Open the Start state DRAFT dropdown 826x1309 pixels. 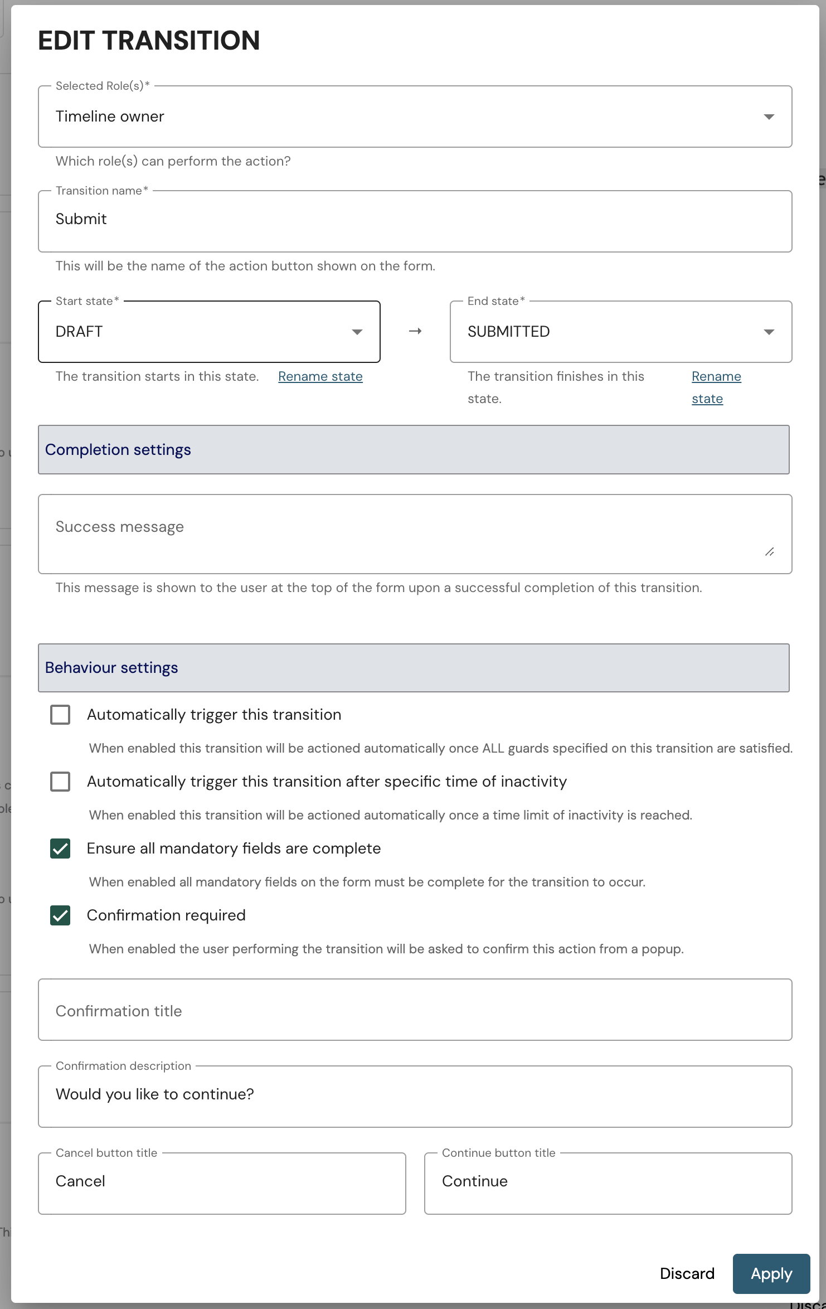pyautogui.click(x=209, y=332)
